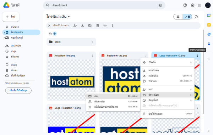Go to Storage in sidebar
This screenshot has height=135, width=213.
coord(21,75)
